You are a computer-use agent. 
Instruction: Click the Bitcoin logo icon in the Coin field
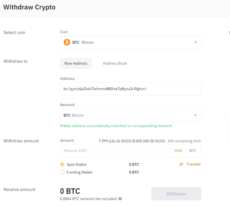click(x=67, y=42)
